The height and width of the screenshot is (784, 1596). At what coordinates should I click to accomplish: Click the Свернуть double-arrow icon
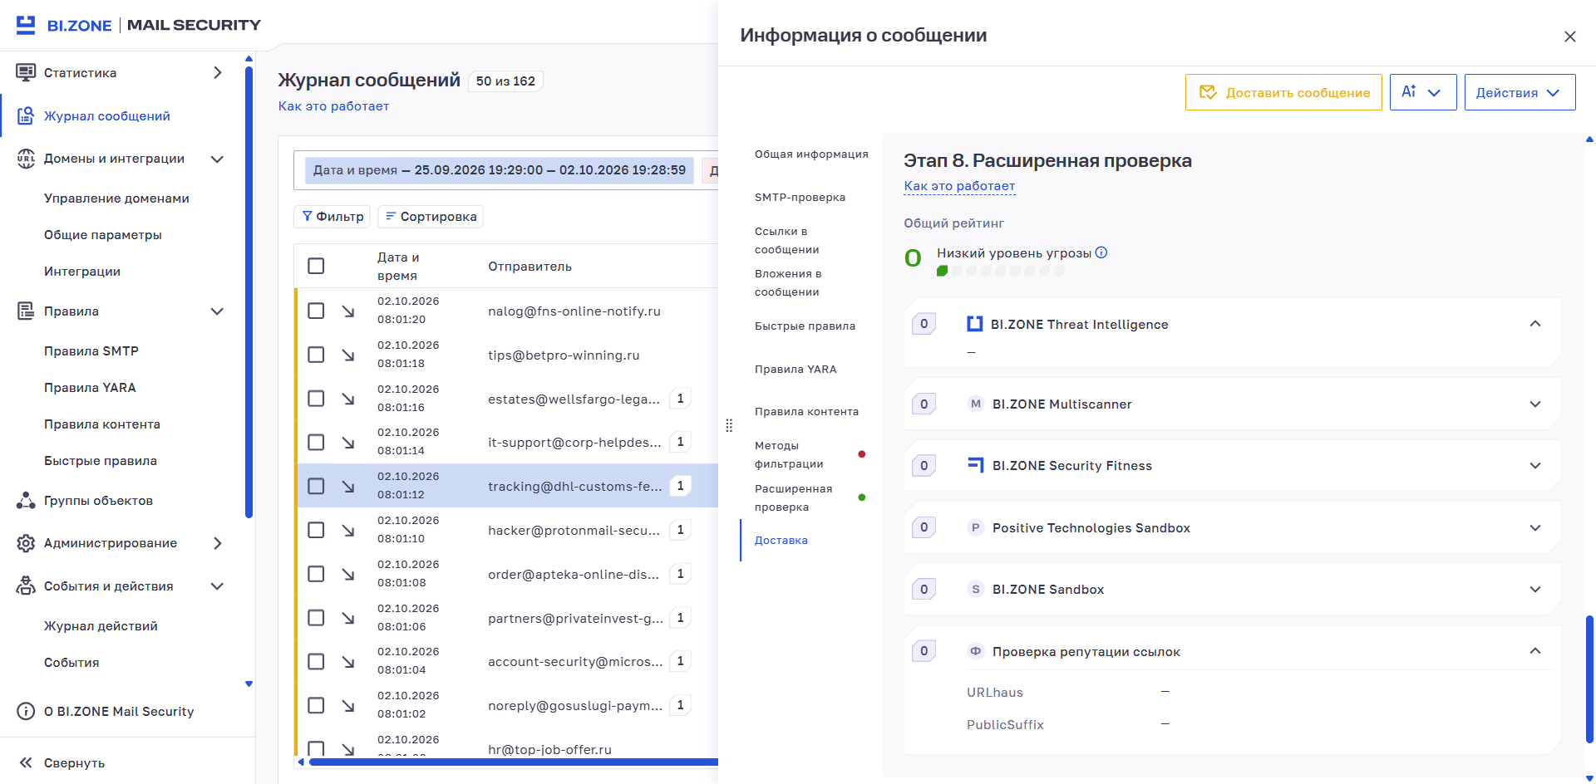[x=26, y=762]
